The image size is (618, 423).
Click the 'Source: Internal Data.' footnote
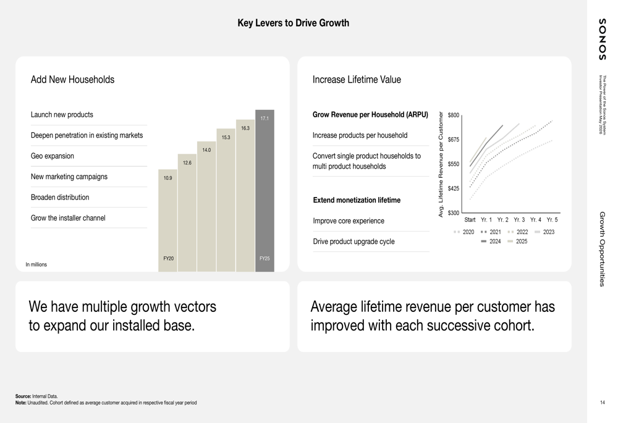pos(36,396)
